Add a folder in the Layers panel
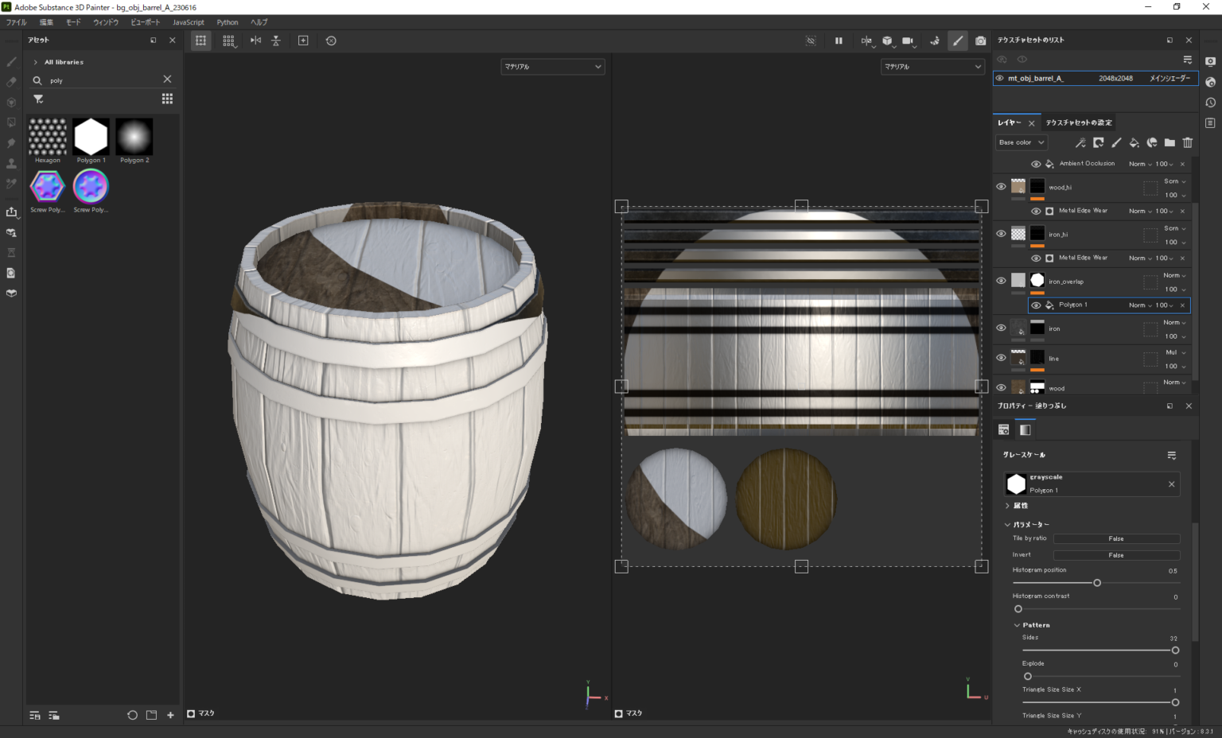The height and width of the screenshot is (738, 1222). pyautogui.click(x=1169, y=142)
